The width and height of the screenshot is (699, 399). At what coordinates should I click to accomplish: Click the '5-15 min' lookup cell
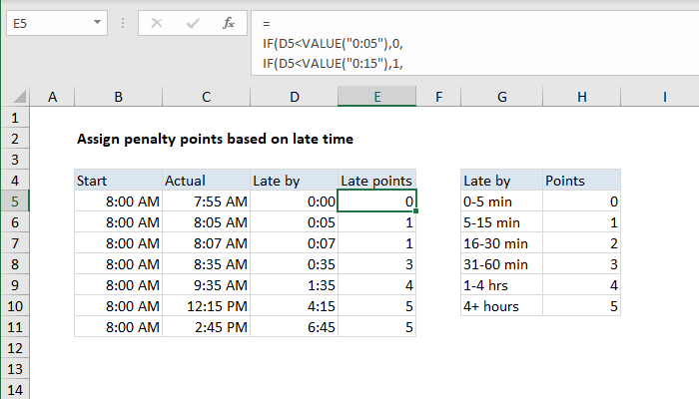(502, 222)
